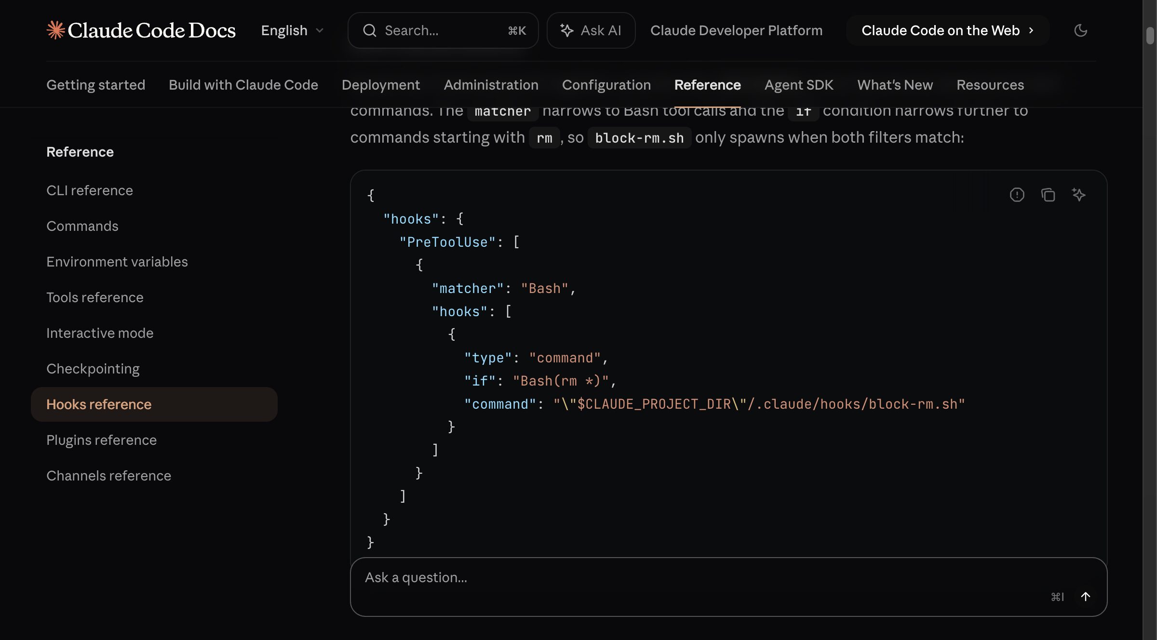Focus the Search field
This screenshot has width=1157, height=640.
point(443,30)
